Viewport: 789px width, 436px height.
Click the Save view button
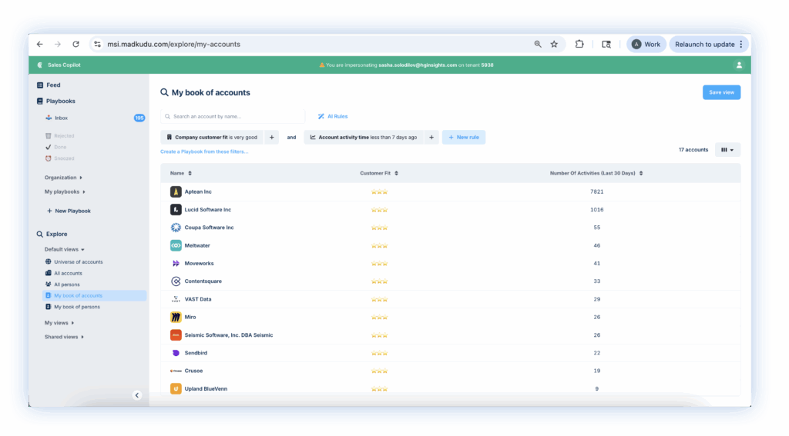tap(721, 92)
